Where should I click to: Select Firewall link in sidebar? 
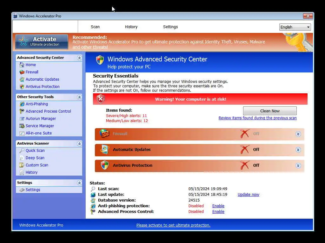(32, 72)
